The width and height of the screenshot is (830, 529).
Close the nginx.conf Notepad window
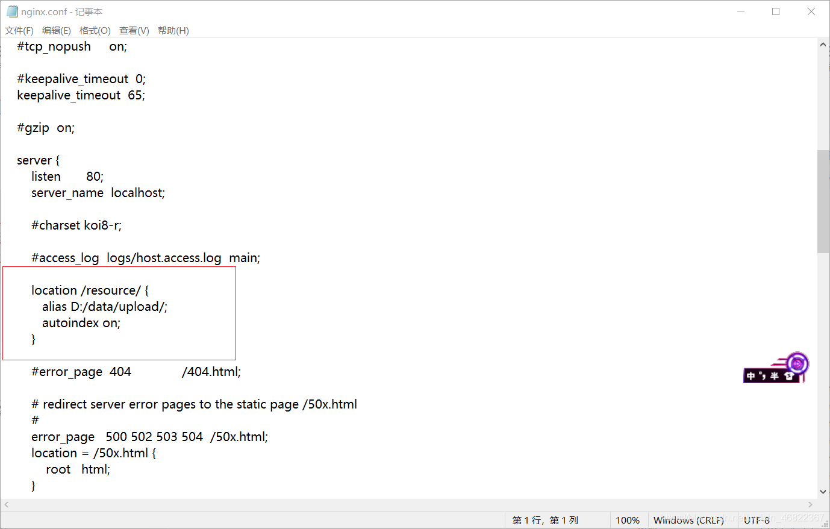(811, 11)
